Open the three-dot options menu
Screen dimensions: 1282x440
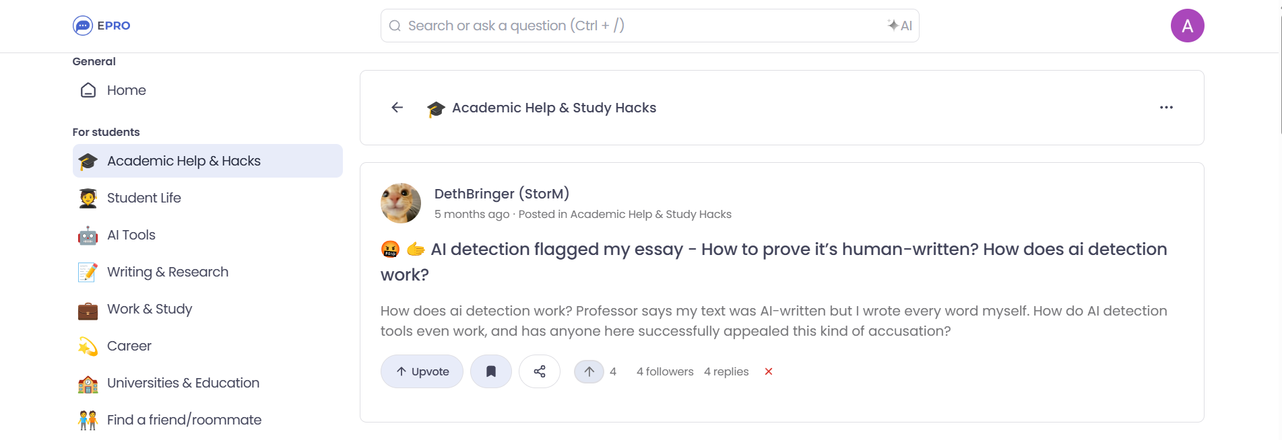click(1167, 107)
